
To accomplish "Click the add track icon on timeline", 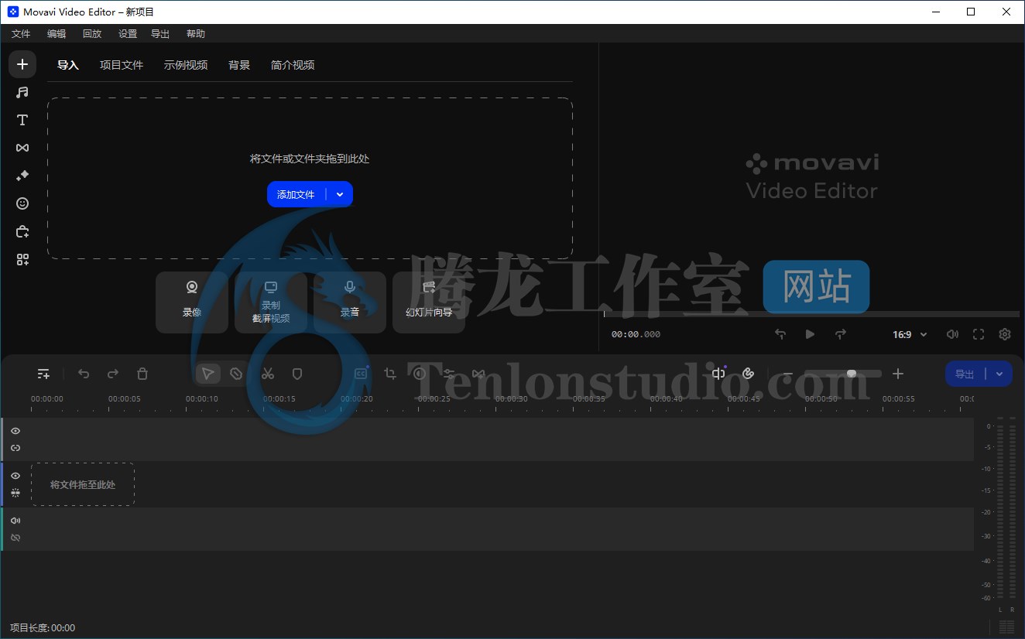I will pos(44,374).
